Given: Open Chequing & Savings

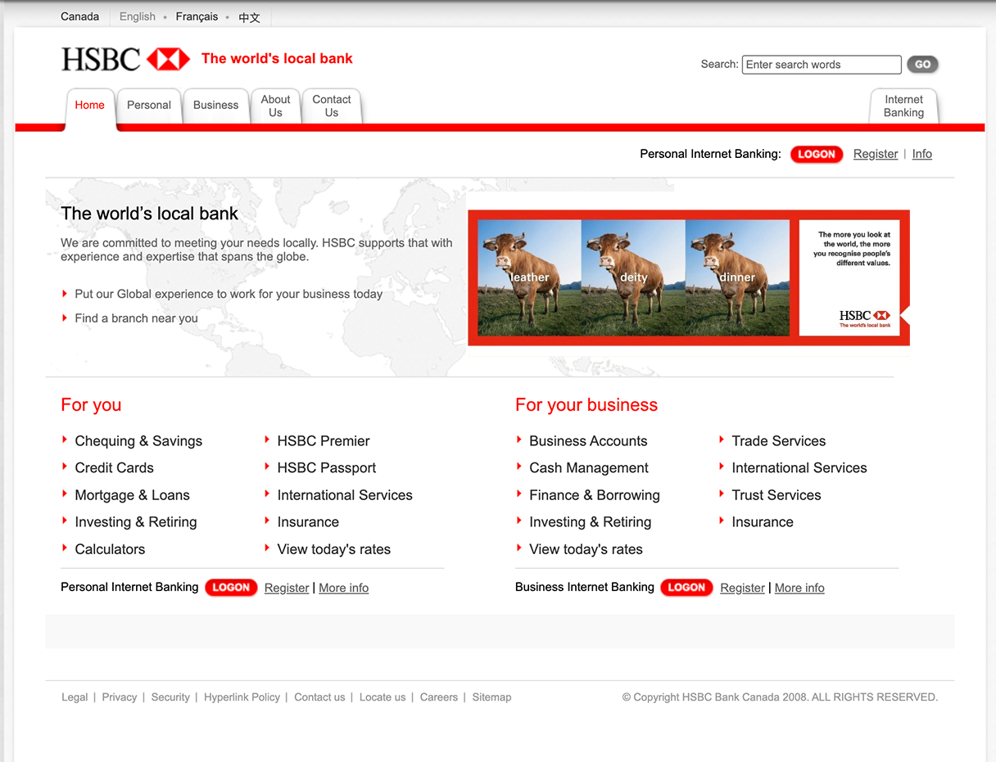Looking at the screenshot, I should click(138, 441).
